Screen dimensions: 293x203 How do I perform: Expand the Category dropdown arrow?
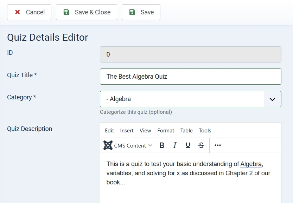pos(272,99)
